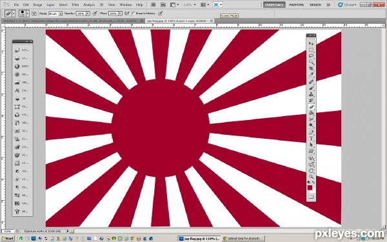Select the Paint Bucket tool
This screenshot has height=242, width=387.
[311, 113]
